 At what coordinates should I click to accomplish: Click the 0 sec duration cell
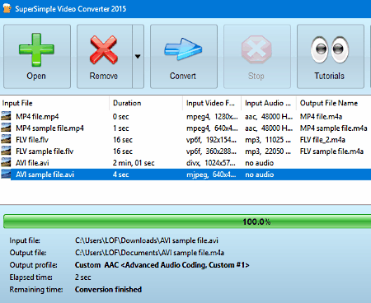[x=121, y=117]
